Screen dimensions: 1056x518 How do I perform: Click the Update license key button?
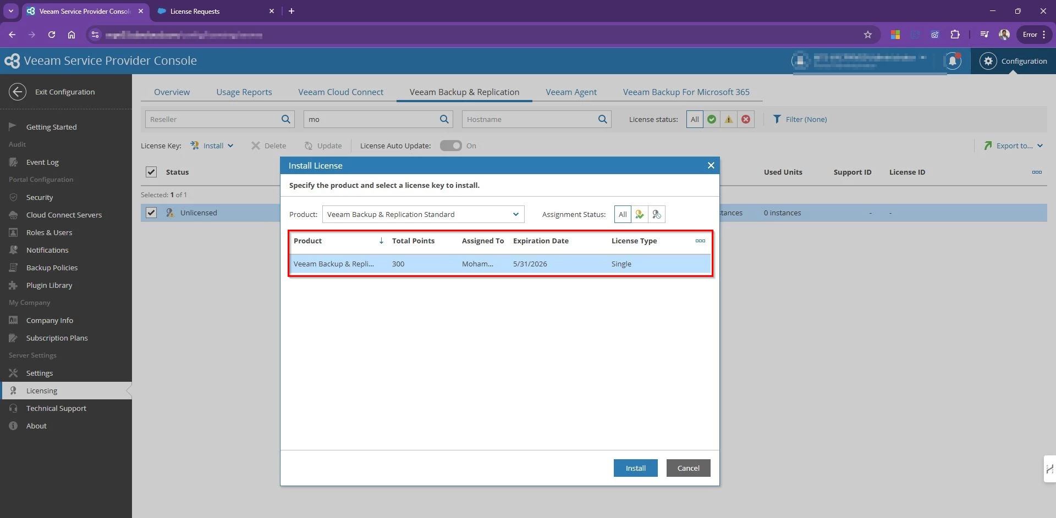point(323,146)
